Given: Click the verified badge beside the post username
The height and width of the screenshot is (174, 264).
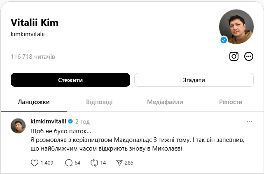Looking at the screenshot, I should (x=70, y=122).
